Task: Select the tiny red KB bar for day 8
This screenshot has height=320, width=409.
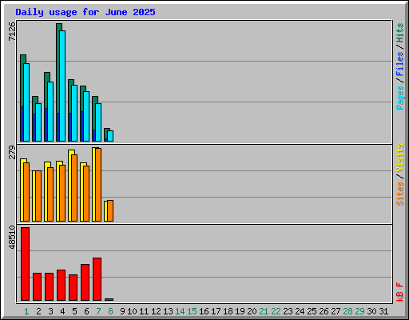Action: (x=109, y=299)
